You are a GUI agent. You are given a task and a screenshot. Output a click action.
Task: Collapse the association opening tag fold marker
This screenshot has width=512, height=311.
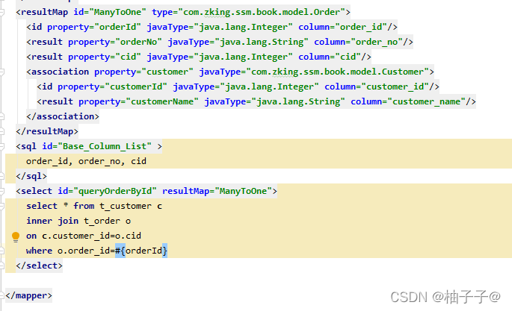click(x=1, y=72)
